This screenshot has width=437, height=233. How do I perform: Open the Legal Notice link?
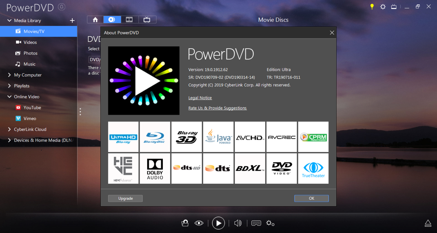[200, 98]
